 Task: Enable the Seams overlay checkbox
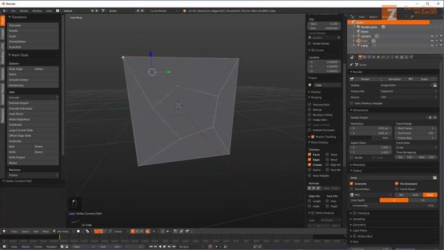click(x=309, y=169)
